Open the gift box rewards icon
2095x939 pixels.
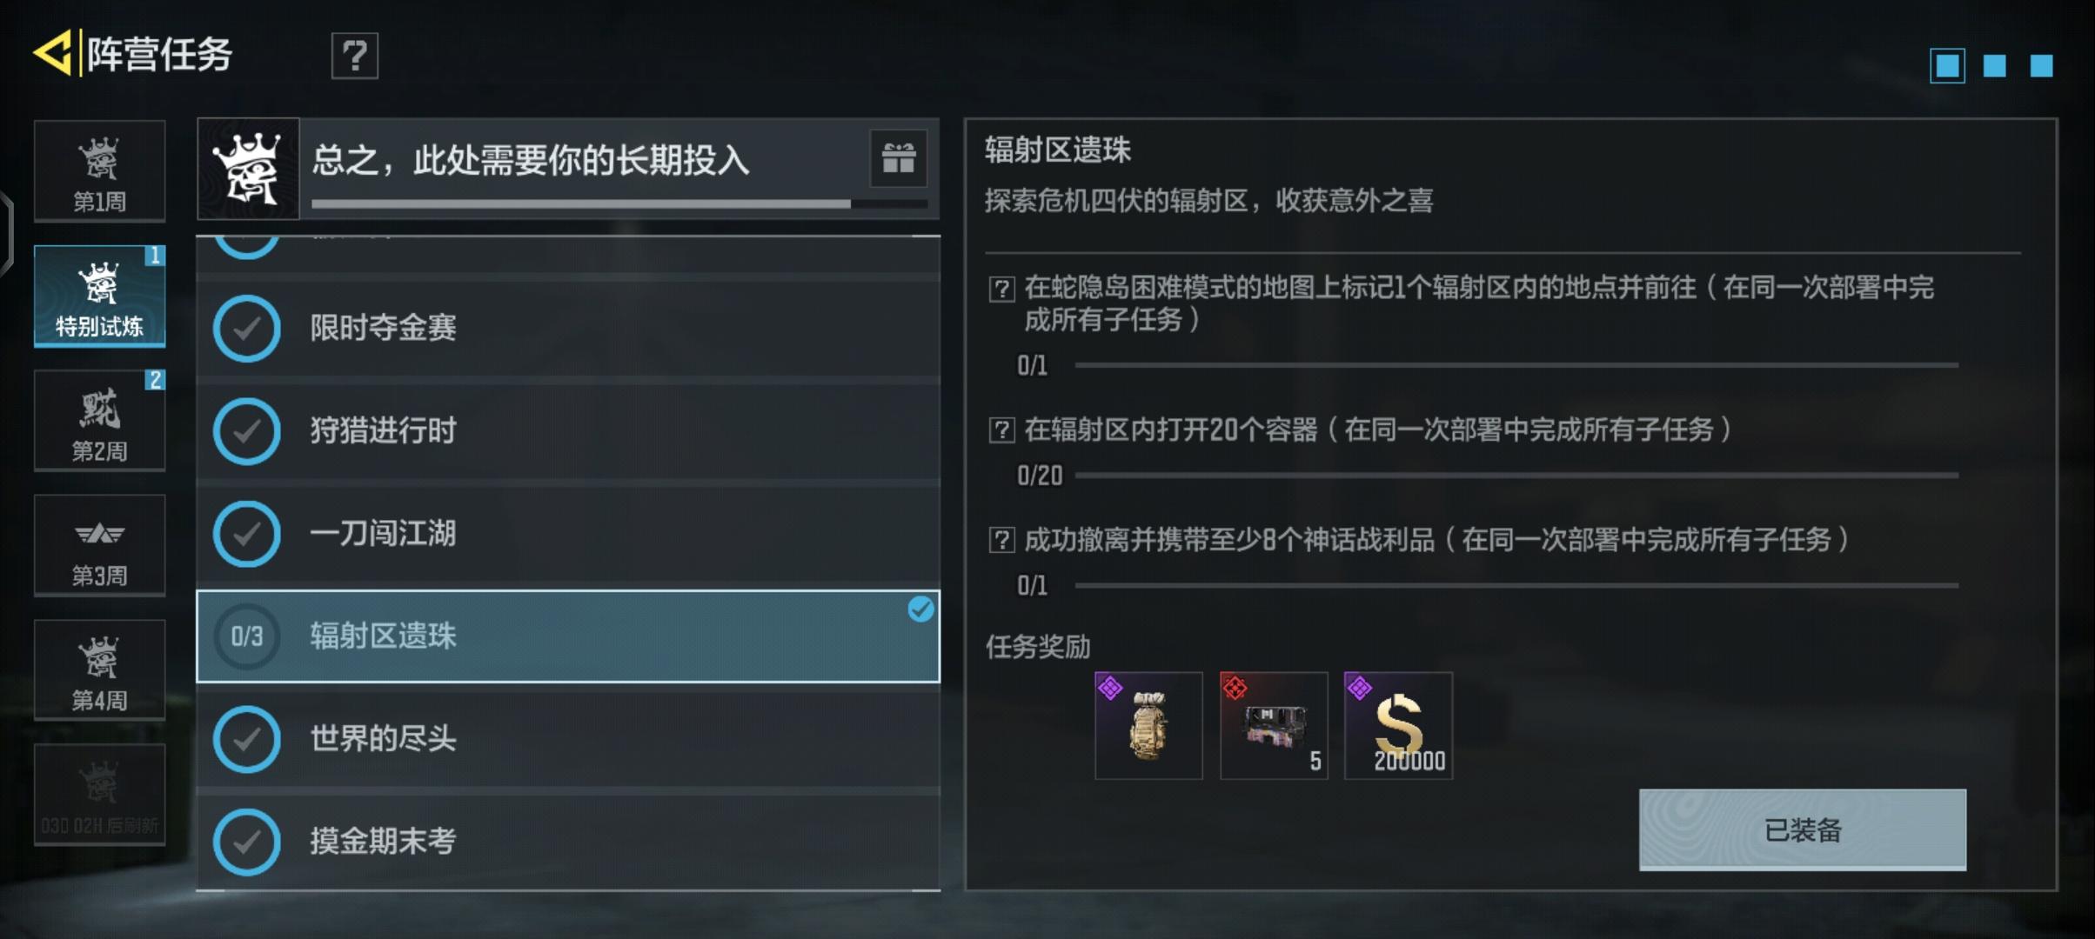click(x=898, y=158)
